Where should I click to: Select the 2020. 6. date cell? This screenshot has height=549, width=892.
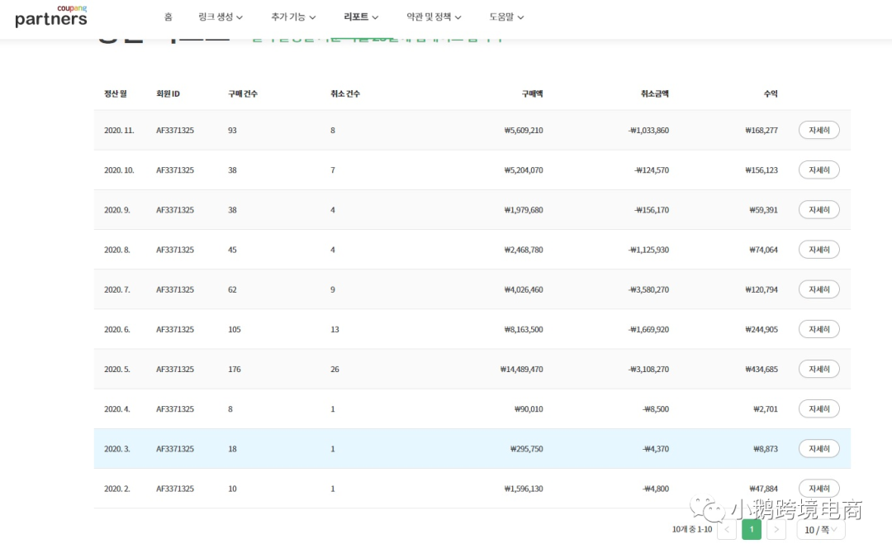tap(117, 330)
